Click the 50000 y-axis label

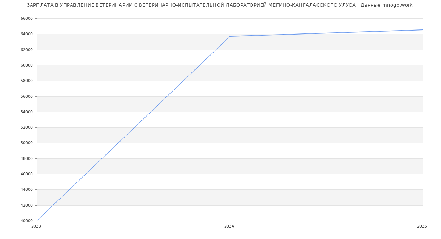click(x=26, y=143)
